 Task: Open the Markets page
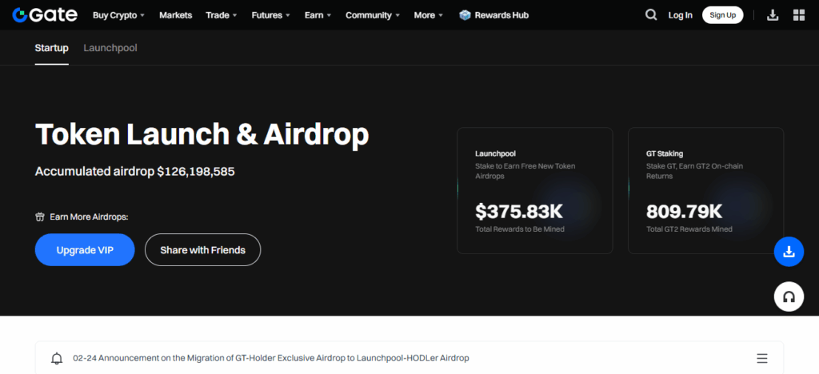click(x=175, y=15)
